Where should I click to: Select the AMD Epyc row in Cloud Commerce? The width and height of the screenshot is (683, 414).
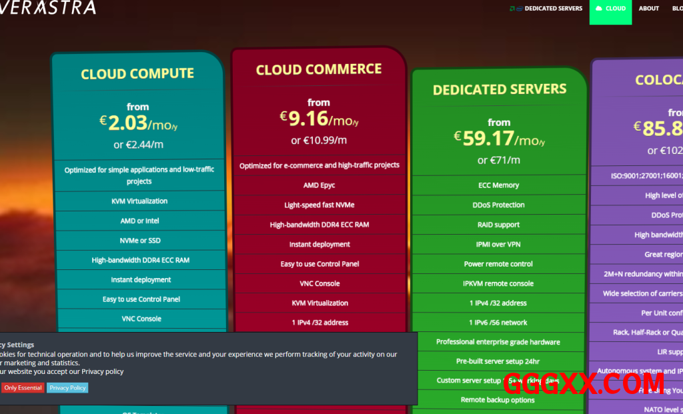pyautogui.click(x=319, y=185)
